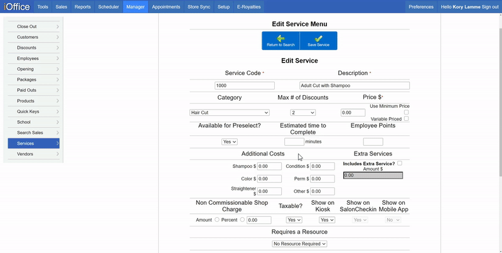Open Available for Preselect dropdown

pyautogui.click(x=230, y=142)
